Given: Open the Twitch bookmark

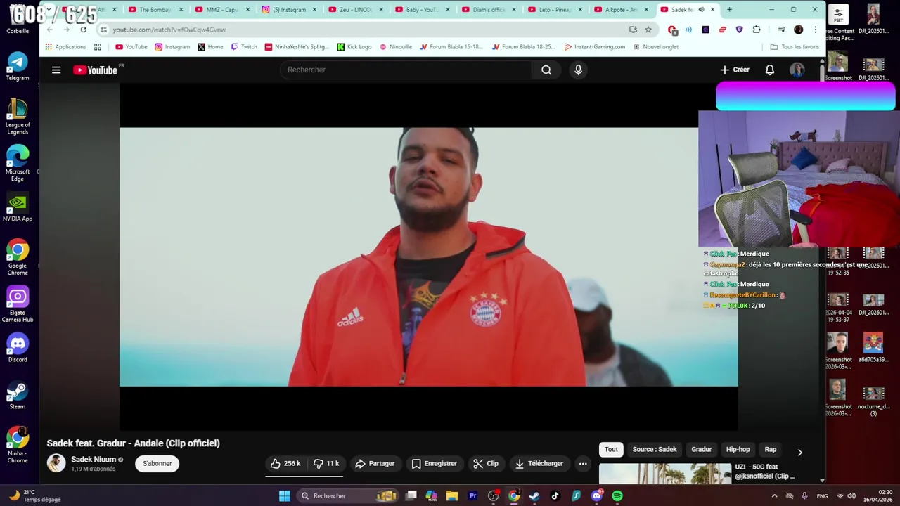Looking at the screenshot, I should click(x=244, y=46).
